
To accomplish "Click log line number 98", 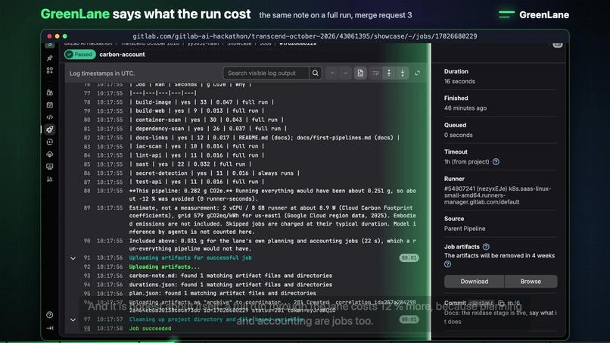I will point(87,329).
